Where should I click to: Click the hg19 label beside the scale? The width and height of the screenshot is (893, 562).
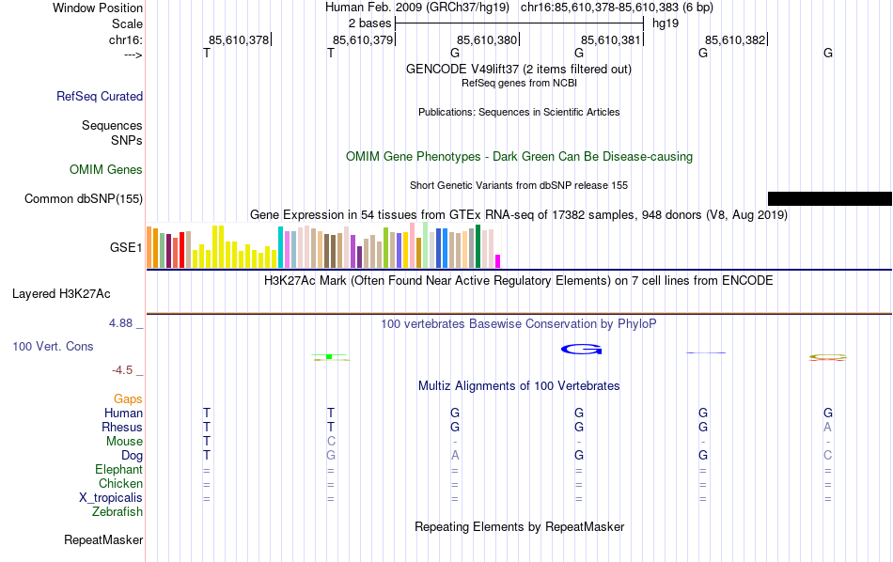click(x=666, y=23)
